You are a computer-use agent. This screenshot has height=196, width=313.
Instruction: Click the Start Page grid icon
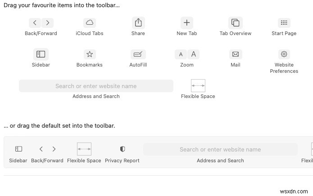pyautogui.click(x=284, y=22)
